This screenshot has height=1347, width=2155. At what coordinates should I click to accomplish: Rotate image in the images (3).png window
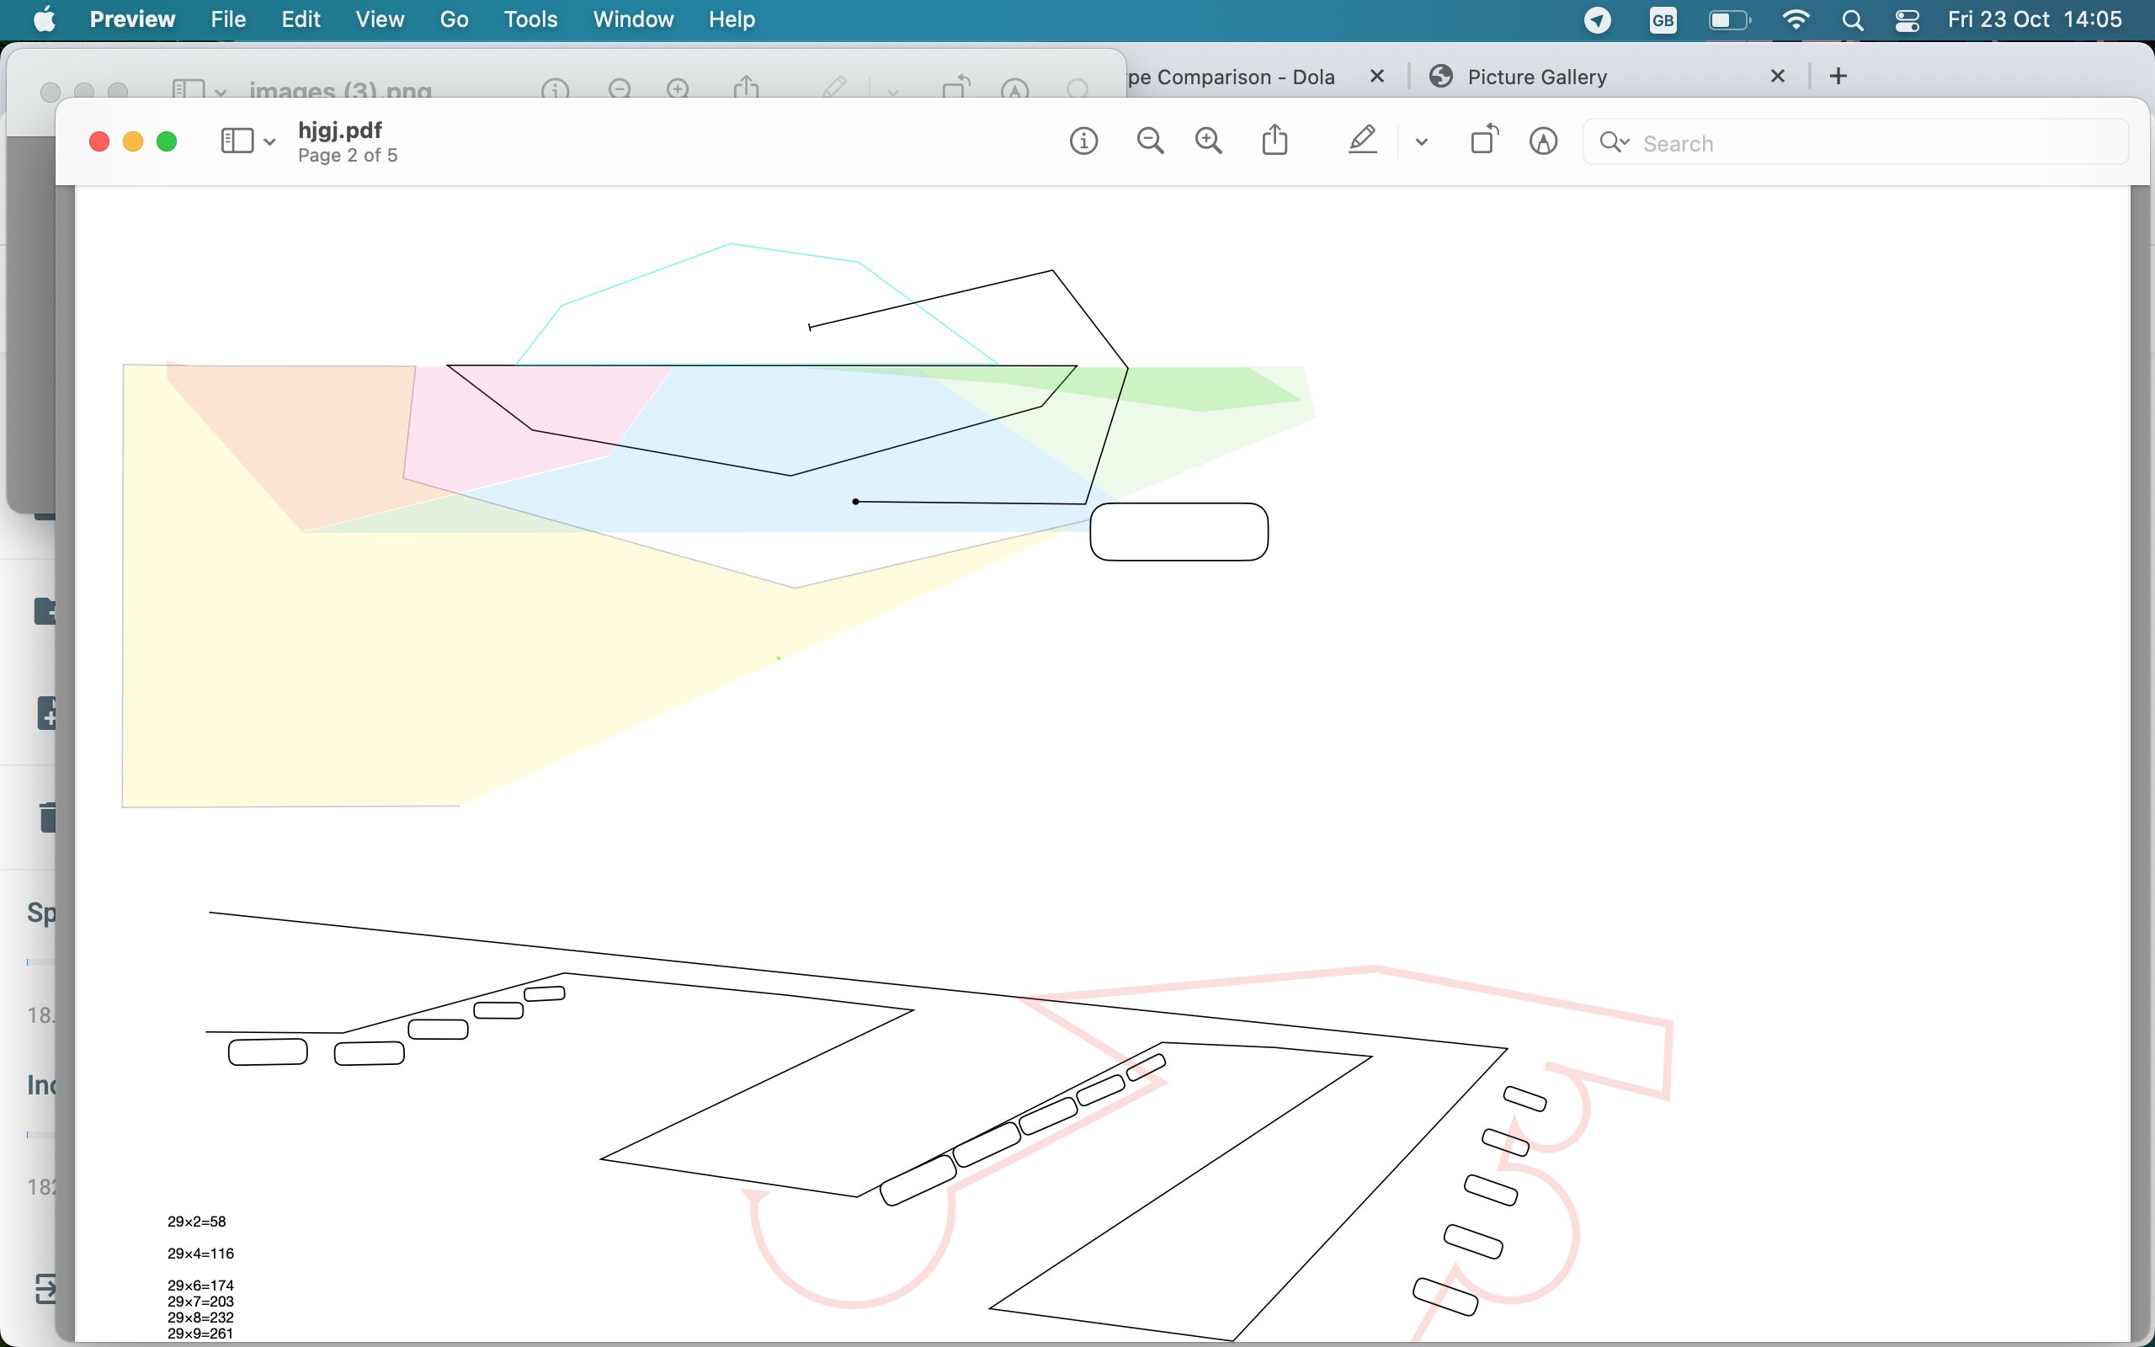click(955, 87)
